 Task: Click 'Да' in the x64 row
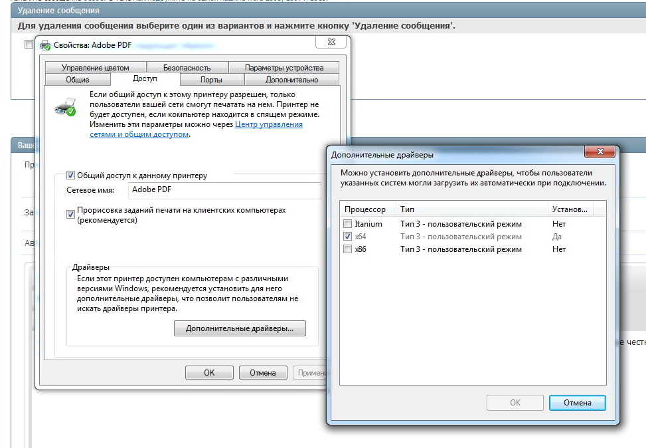(x=556, y=237)
